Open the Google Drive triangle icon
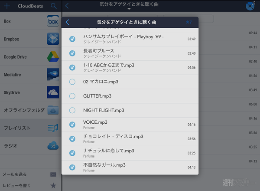 coord(53,56)
